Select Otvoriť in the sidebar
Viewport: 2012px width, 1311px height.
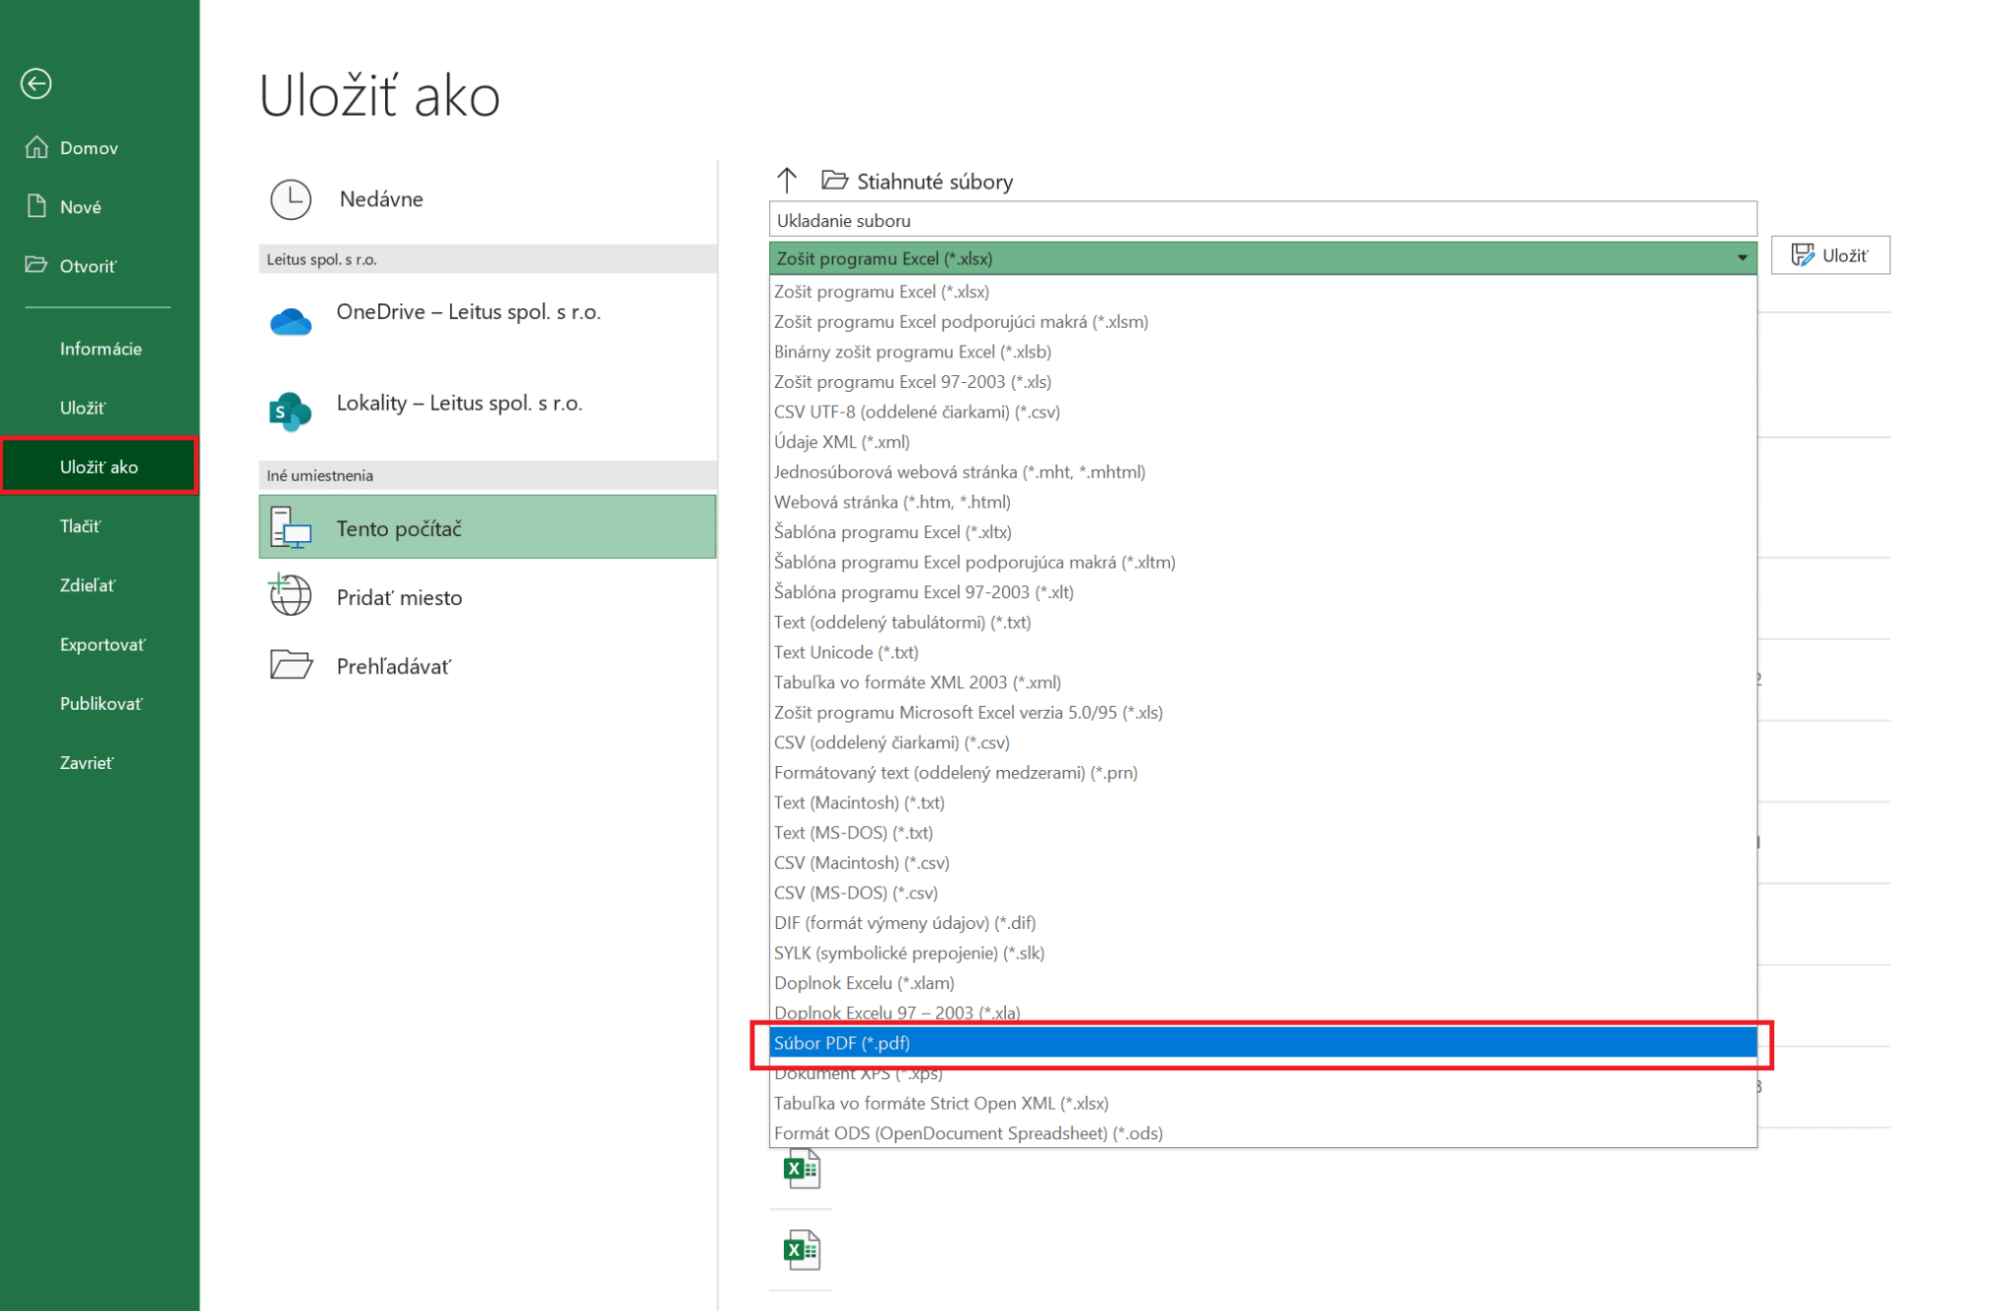point(87,265)
